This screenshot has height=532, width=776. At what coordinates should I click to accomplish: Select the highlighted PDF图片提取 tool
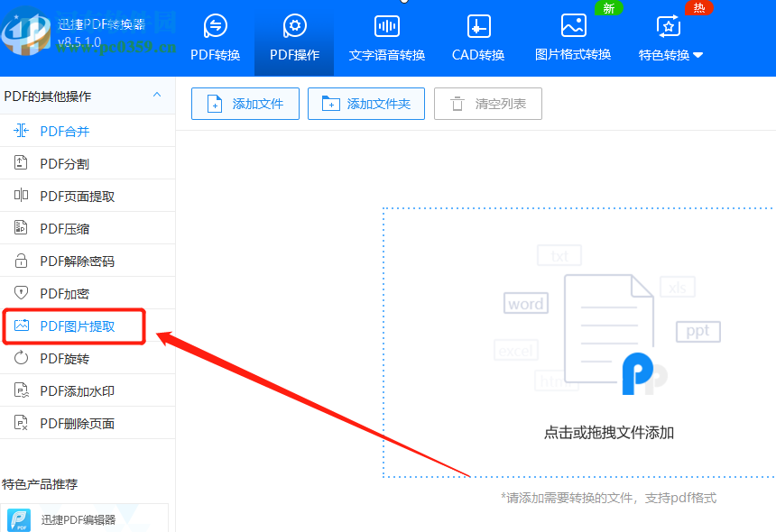[63, 326]
